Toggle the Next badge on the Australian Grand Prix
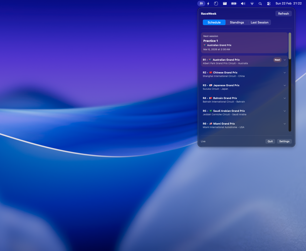Screen dimensions: 306x251 tap(277, 60)
